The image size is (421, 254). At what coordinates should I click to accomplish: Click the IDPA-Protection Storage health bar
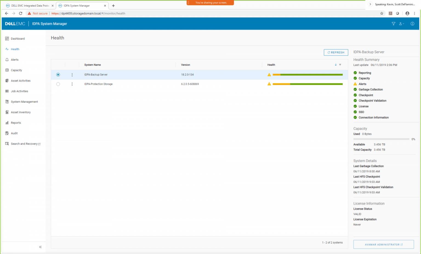[x=308, y=84]
